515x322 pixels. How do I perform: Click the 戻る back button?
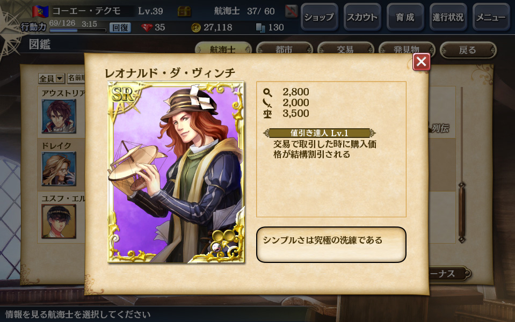pos(468,50)
